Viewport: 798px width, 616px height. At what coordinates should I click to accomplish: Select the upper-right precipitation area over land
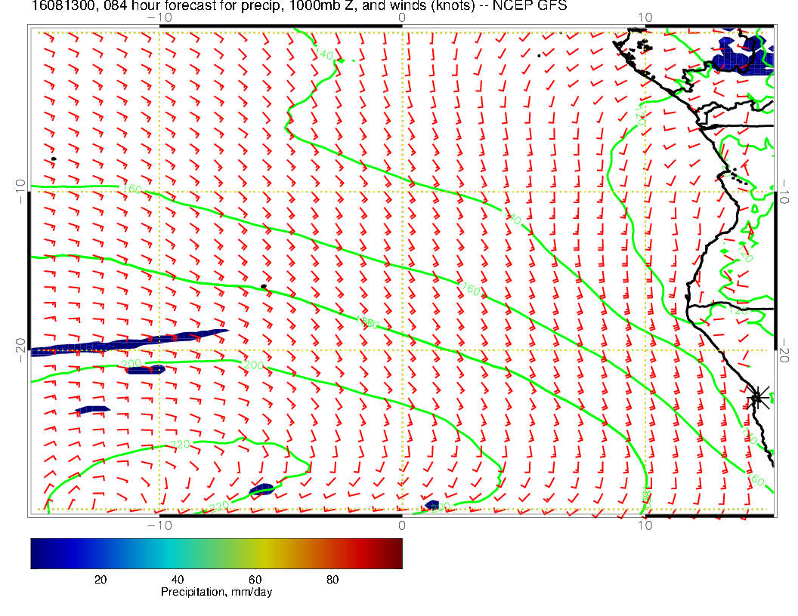tap(742, 55)
